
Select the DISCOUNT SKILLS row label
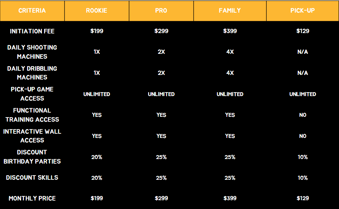[x=32, y=178]
